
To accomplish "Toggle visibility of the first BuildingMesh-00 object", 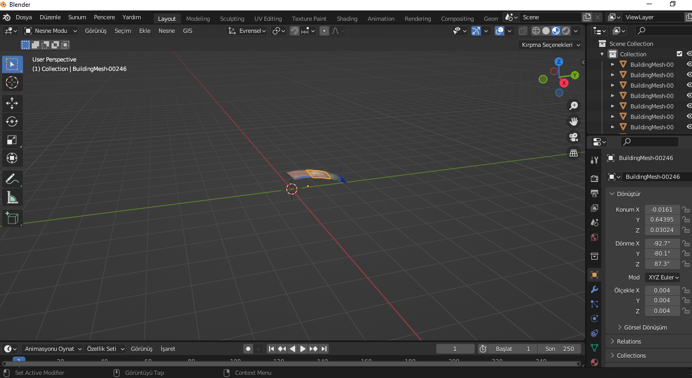I will [689, 64].
